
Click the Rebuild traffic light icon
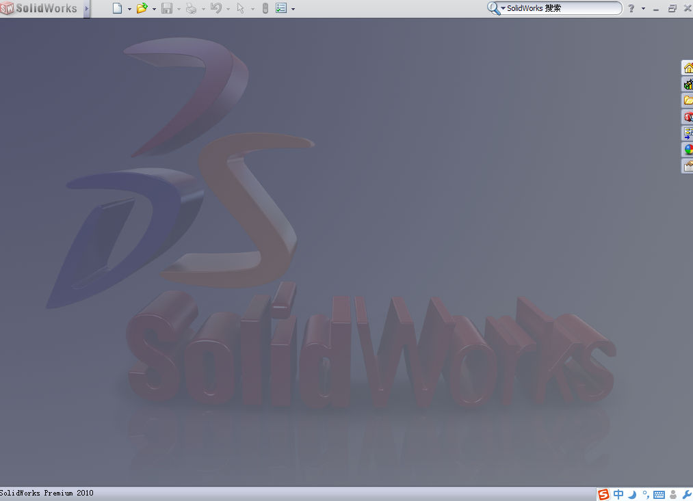point(265,8)
